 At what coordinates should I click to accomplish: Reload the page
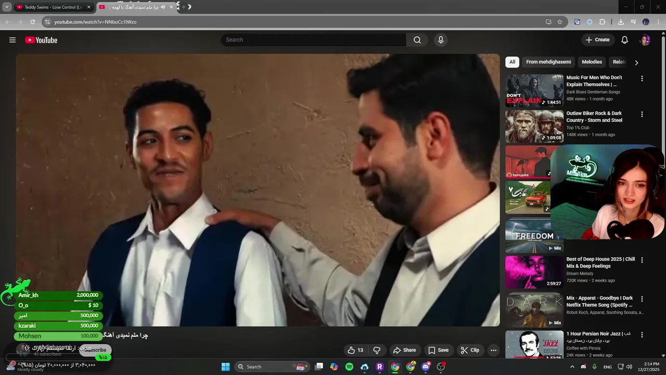(32, 22)
